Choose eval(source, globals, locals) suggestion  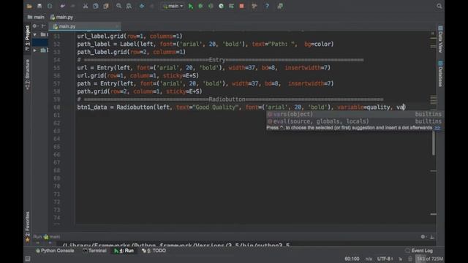[354, 121]
